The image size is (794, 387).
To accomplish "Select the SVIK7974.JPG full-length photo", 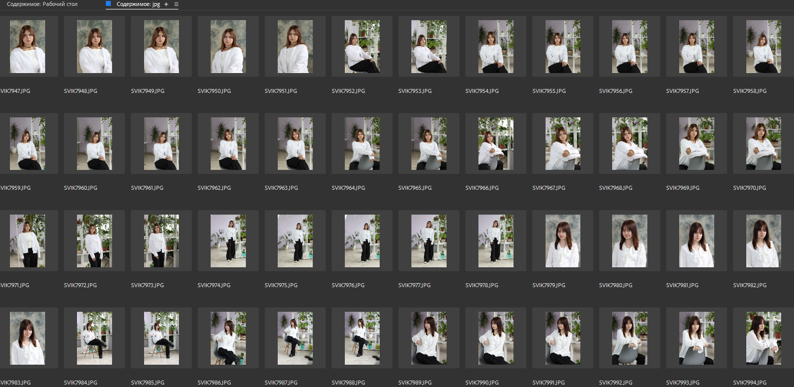I will (x=228, y=241).
